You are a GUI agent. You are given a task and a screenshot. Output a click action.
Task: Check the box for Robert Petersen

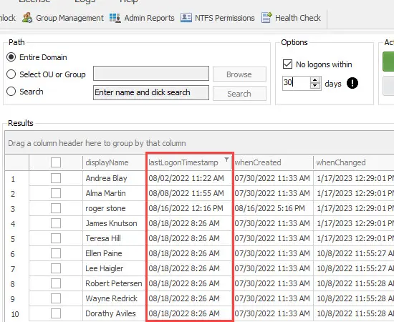pyautogui.click(x=56, y=283)
